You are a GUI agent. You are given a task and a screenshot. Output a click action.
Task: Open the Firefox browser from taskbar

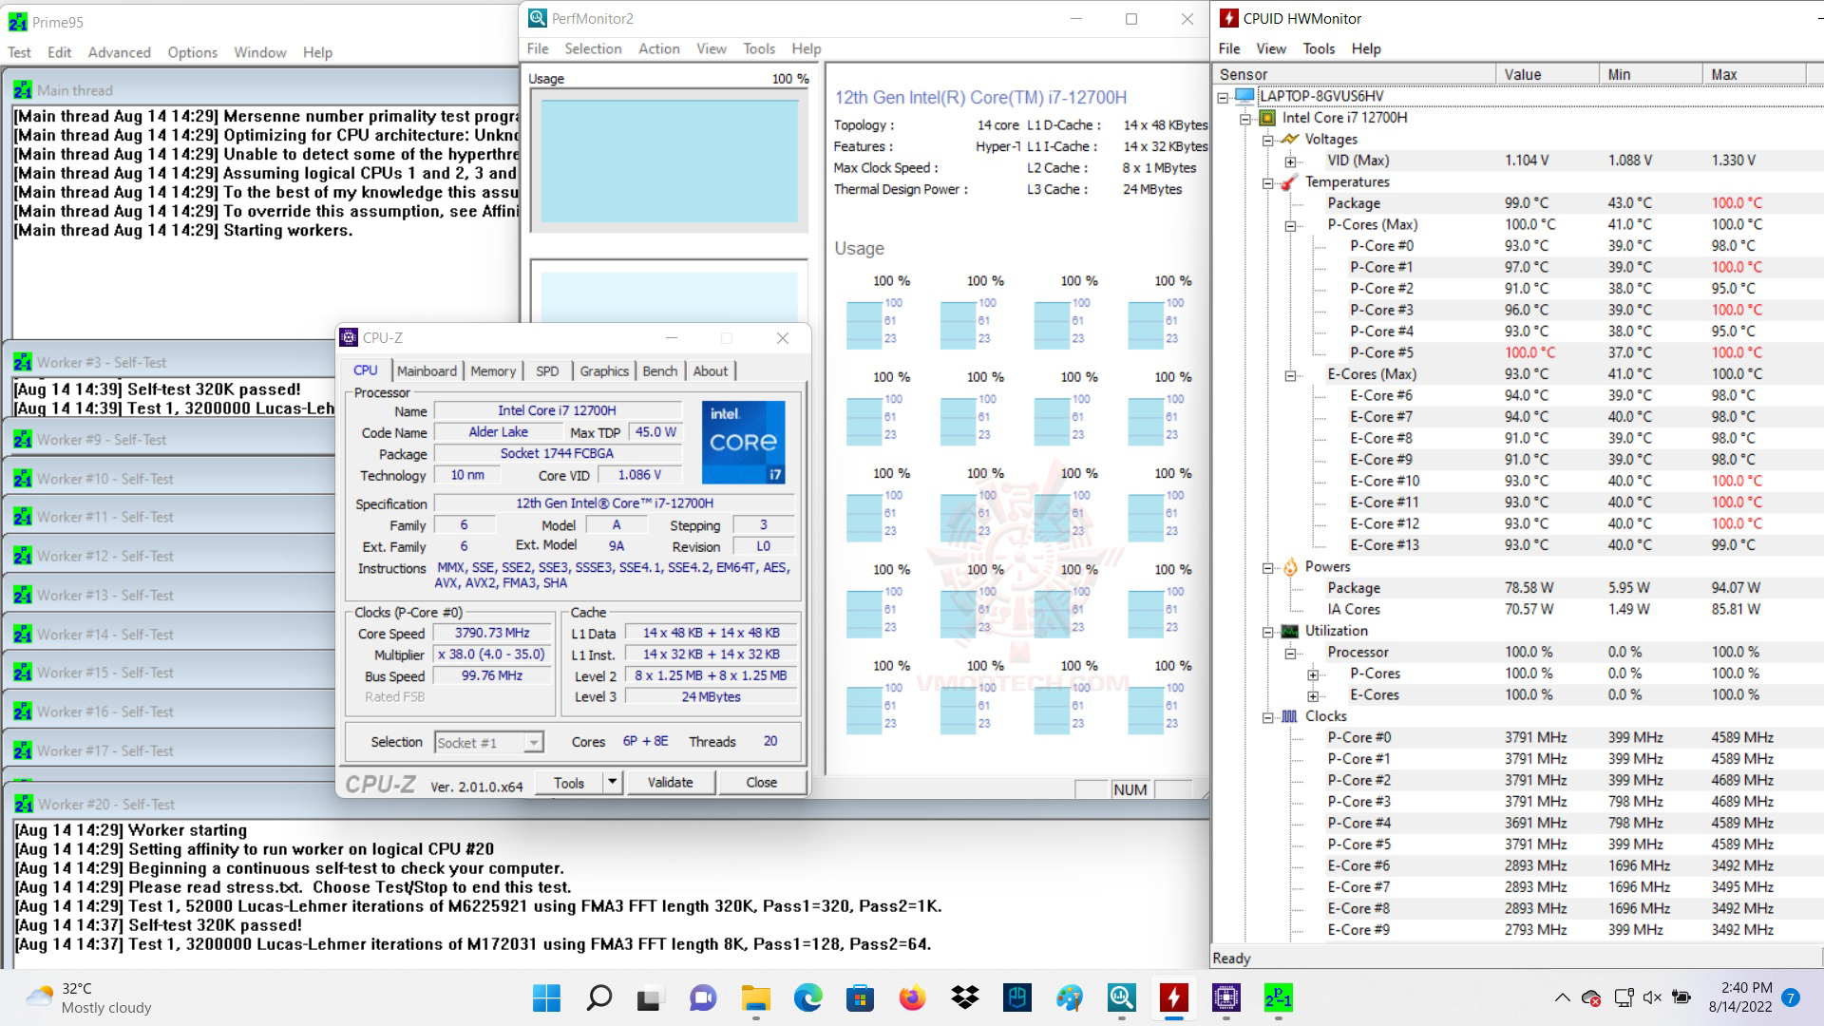click(912, 997)
